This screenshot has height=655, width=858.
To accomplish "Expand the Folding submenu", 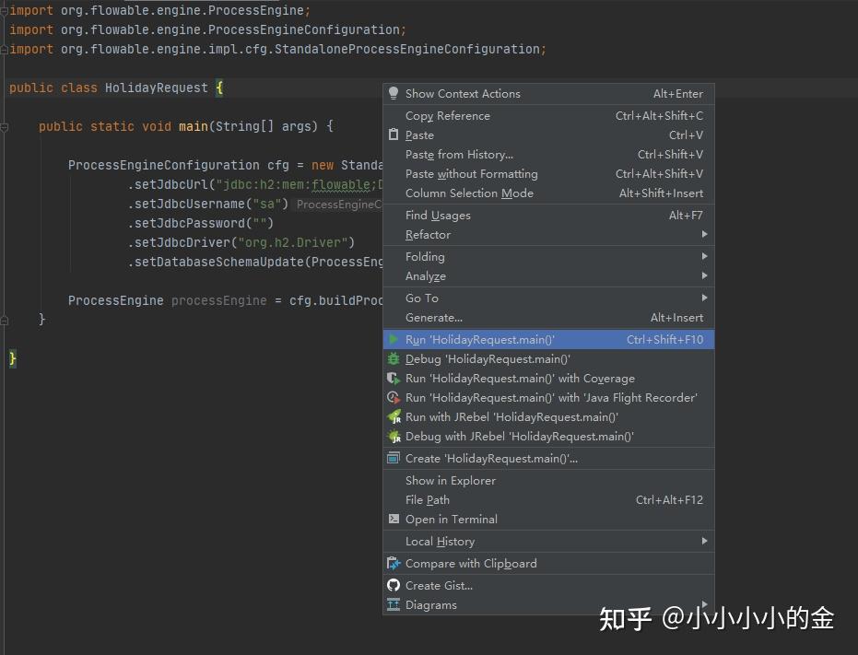I will tap(704, 256).
